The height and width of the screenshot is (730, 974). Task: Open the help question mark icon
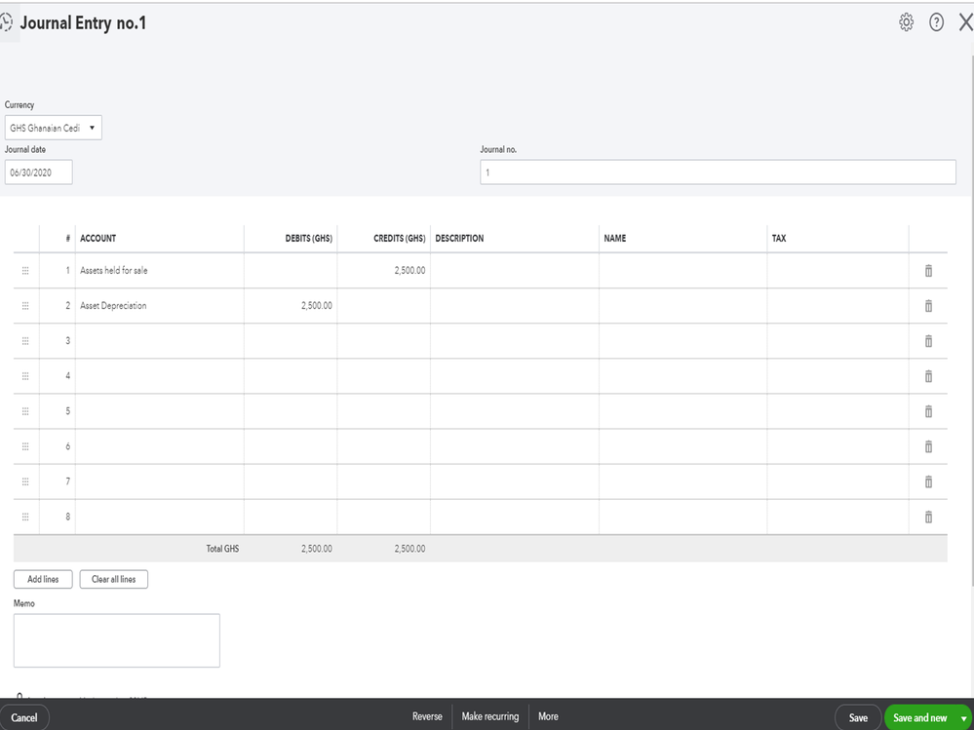pyautogui.click(x=936, y=22)
